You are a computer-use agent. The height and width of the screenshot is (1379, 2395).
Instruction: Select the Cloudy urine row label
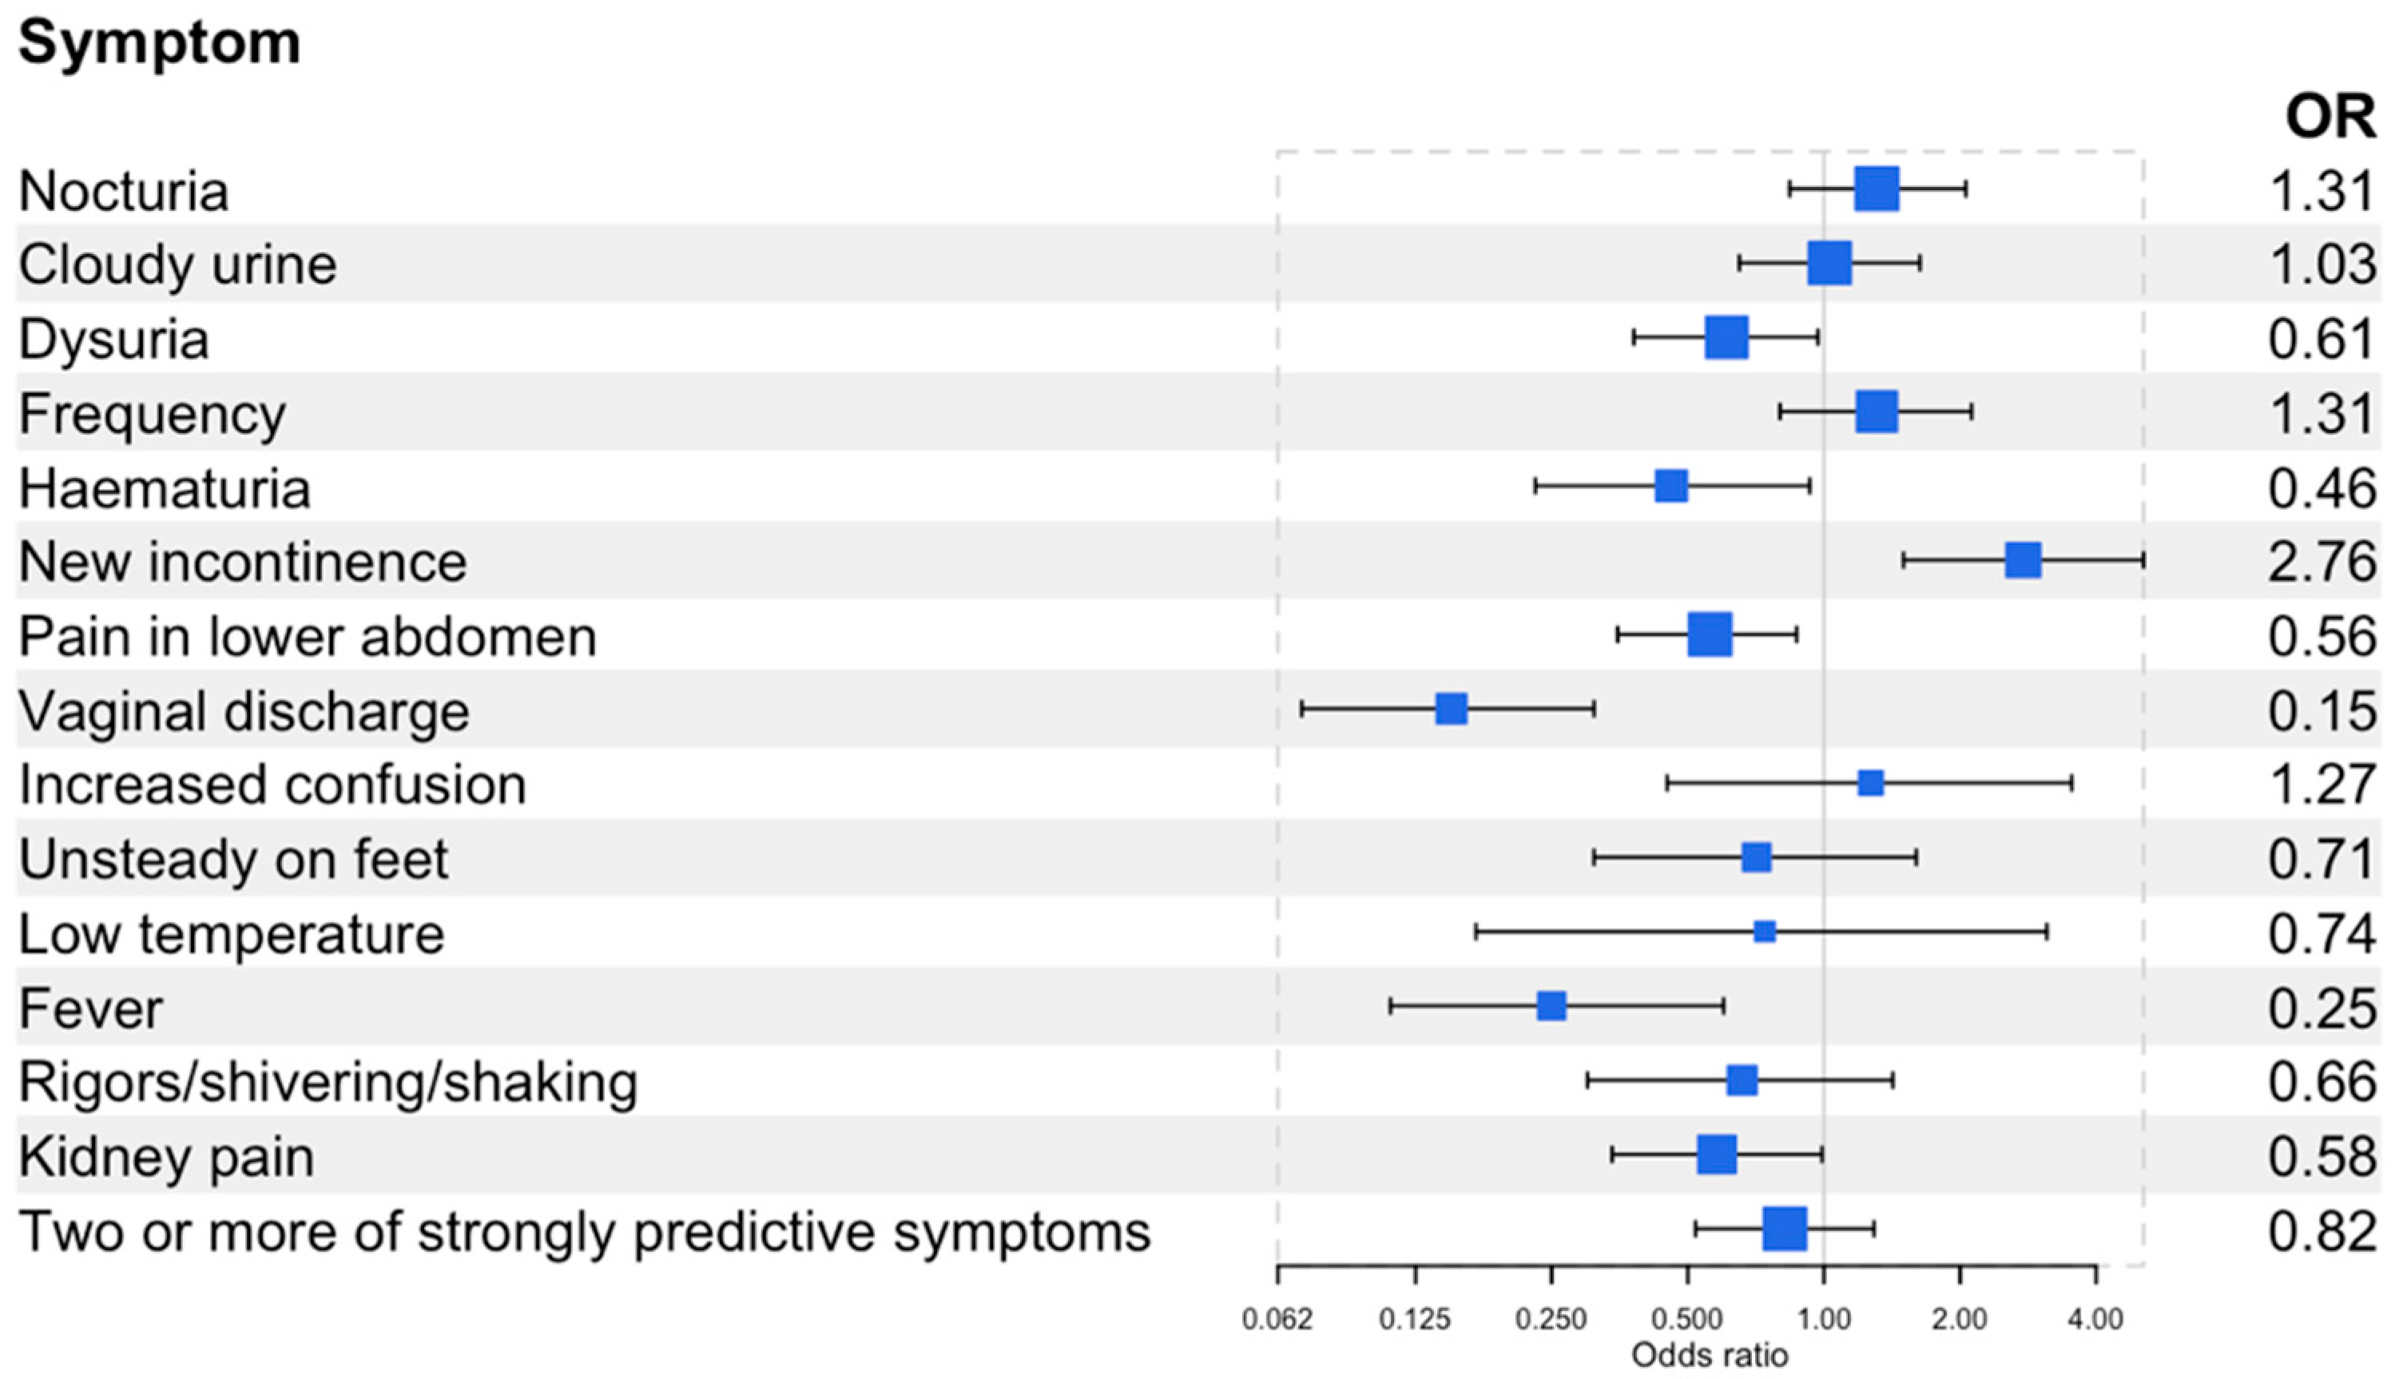[177, 264]
